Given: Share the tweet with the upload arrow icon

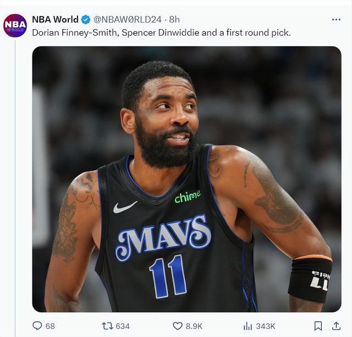Looking at the screenshot, I should [336, 325].
